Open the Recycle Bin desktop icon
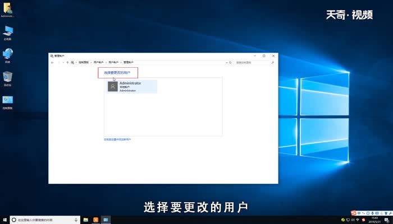The width and height of the screenshot is (393, 224). point(7,78)
